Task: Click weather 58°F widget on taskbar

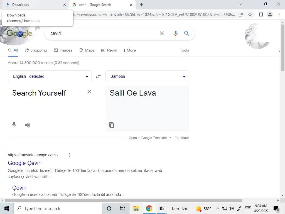Action: pyautogui.click(x=203, y=208)
